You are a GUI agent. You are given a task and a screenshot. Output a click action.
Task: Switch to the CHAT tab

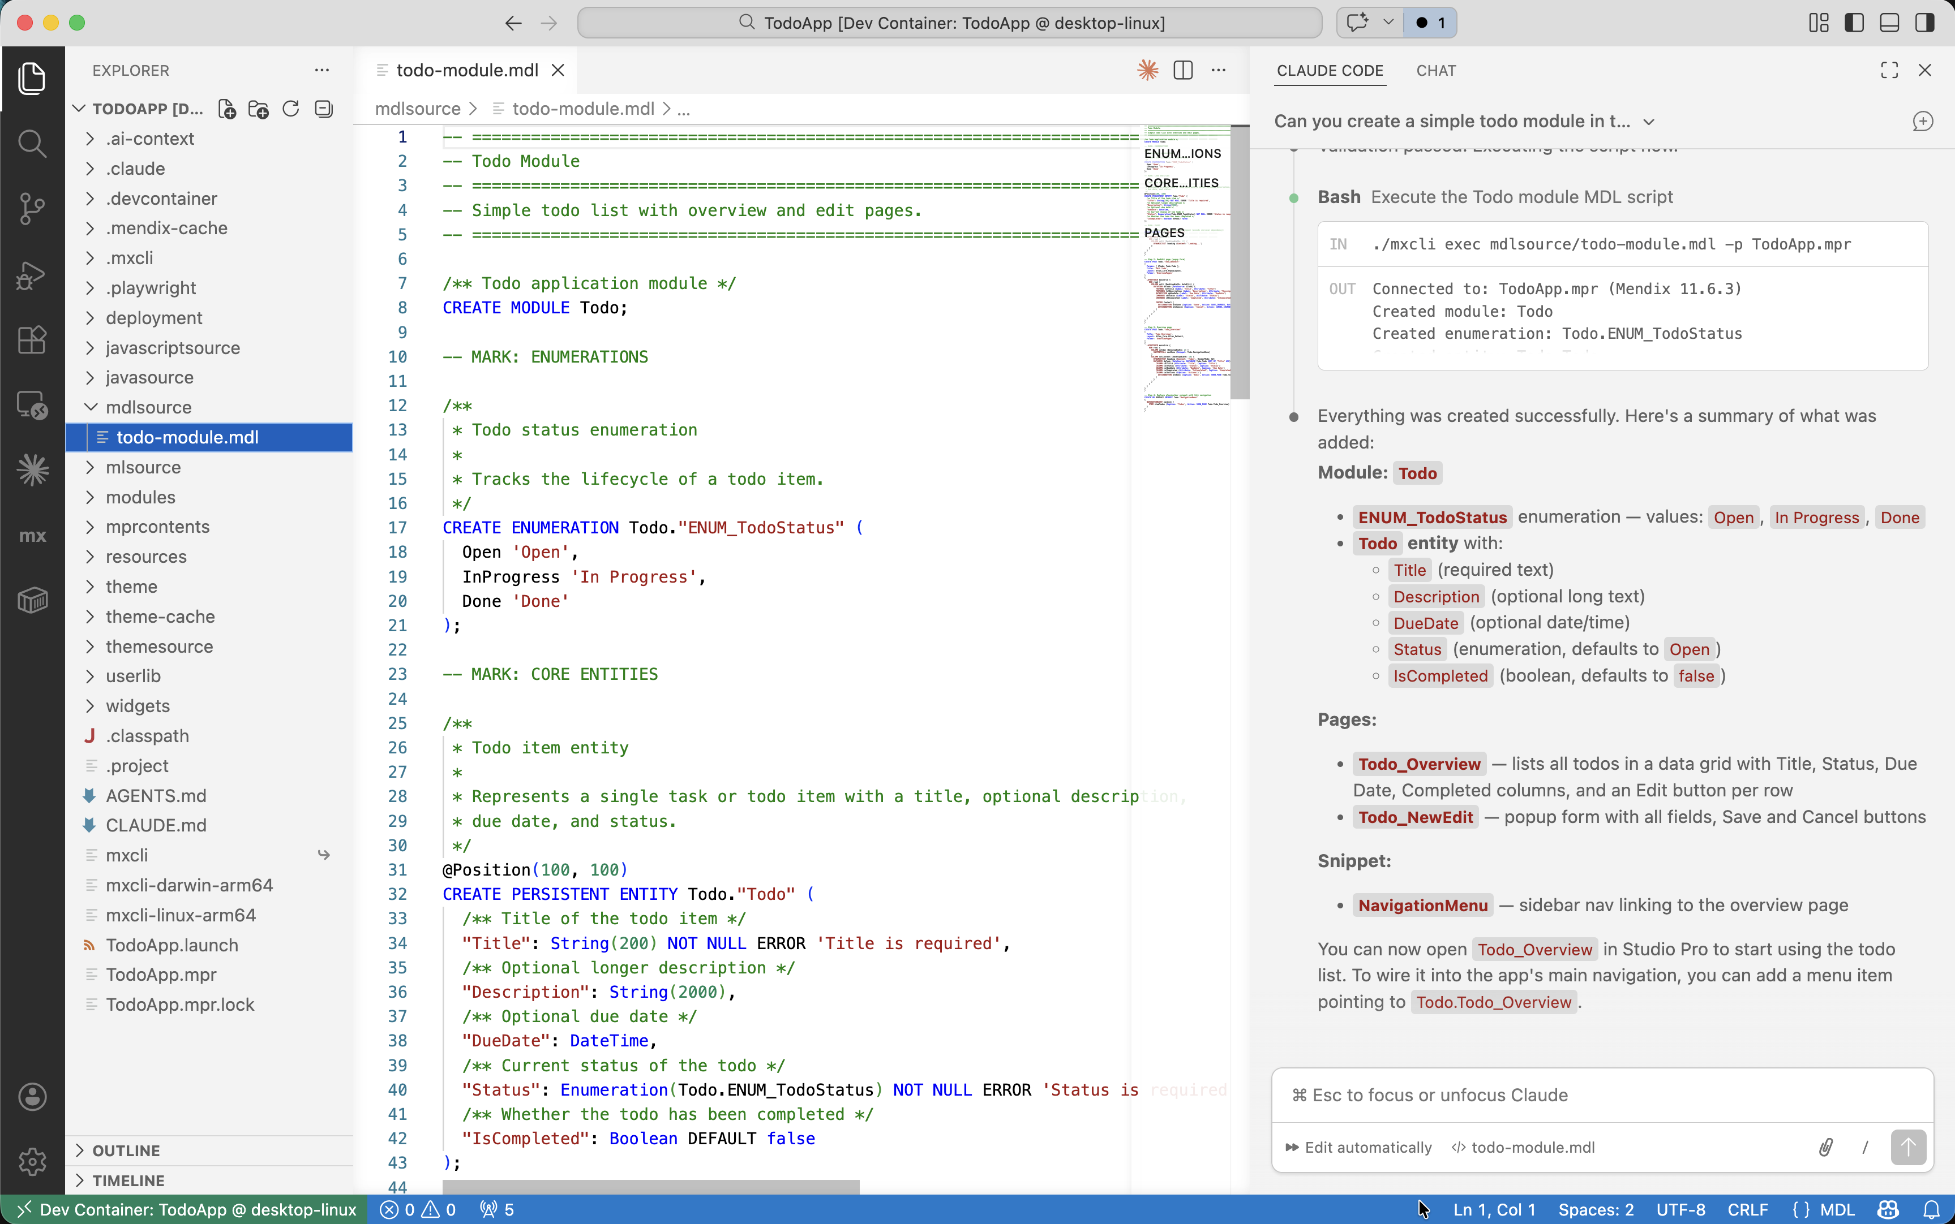(1436, 71)
